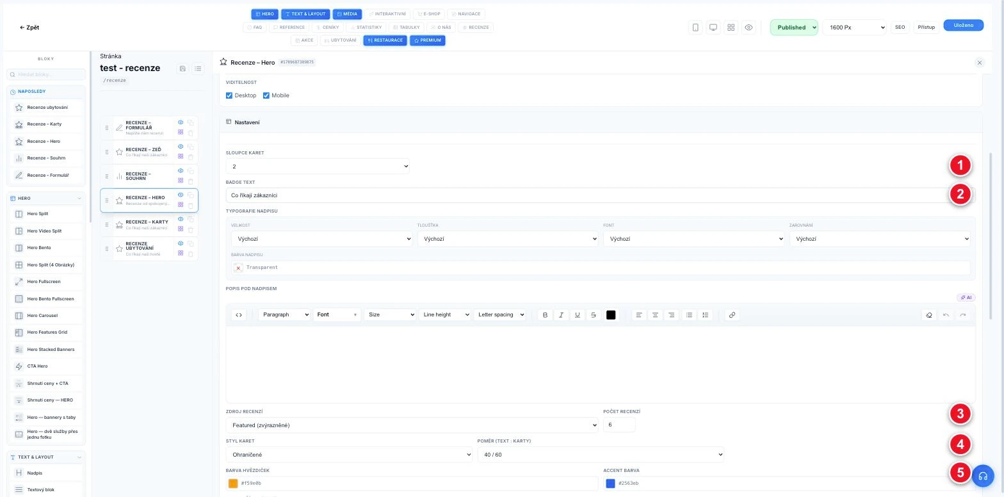1004x497 pixels.
Task: Uncheck the Desktop visibility checkbox
Action: click(x=229, y=95)
